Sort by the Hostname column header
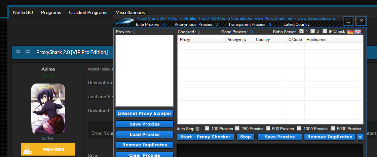Viewport: 377px width, 157px height. pos(334,40)
